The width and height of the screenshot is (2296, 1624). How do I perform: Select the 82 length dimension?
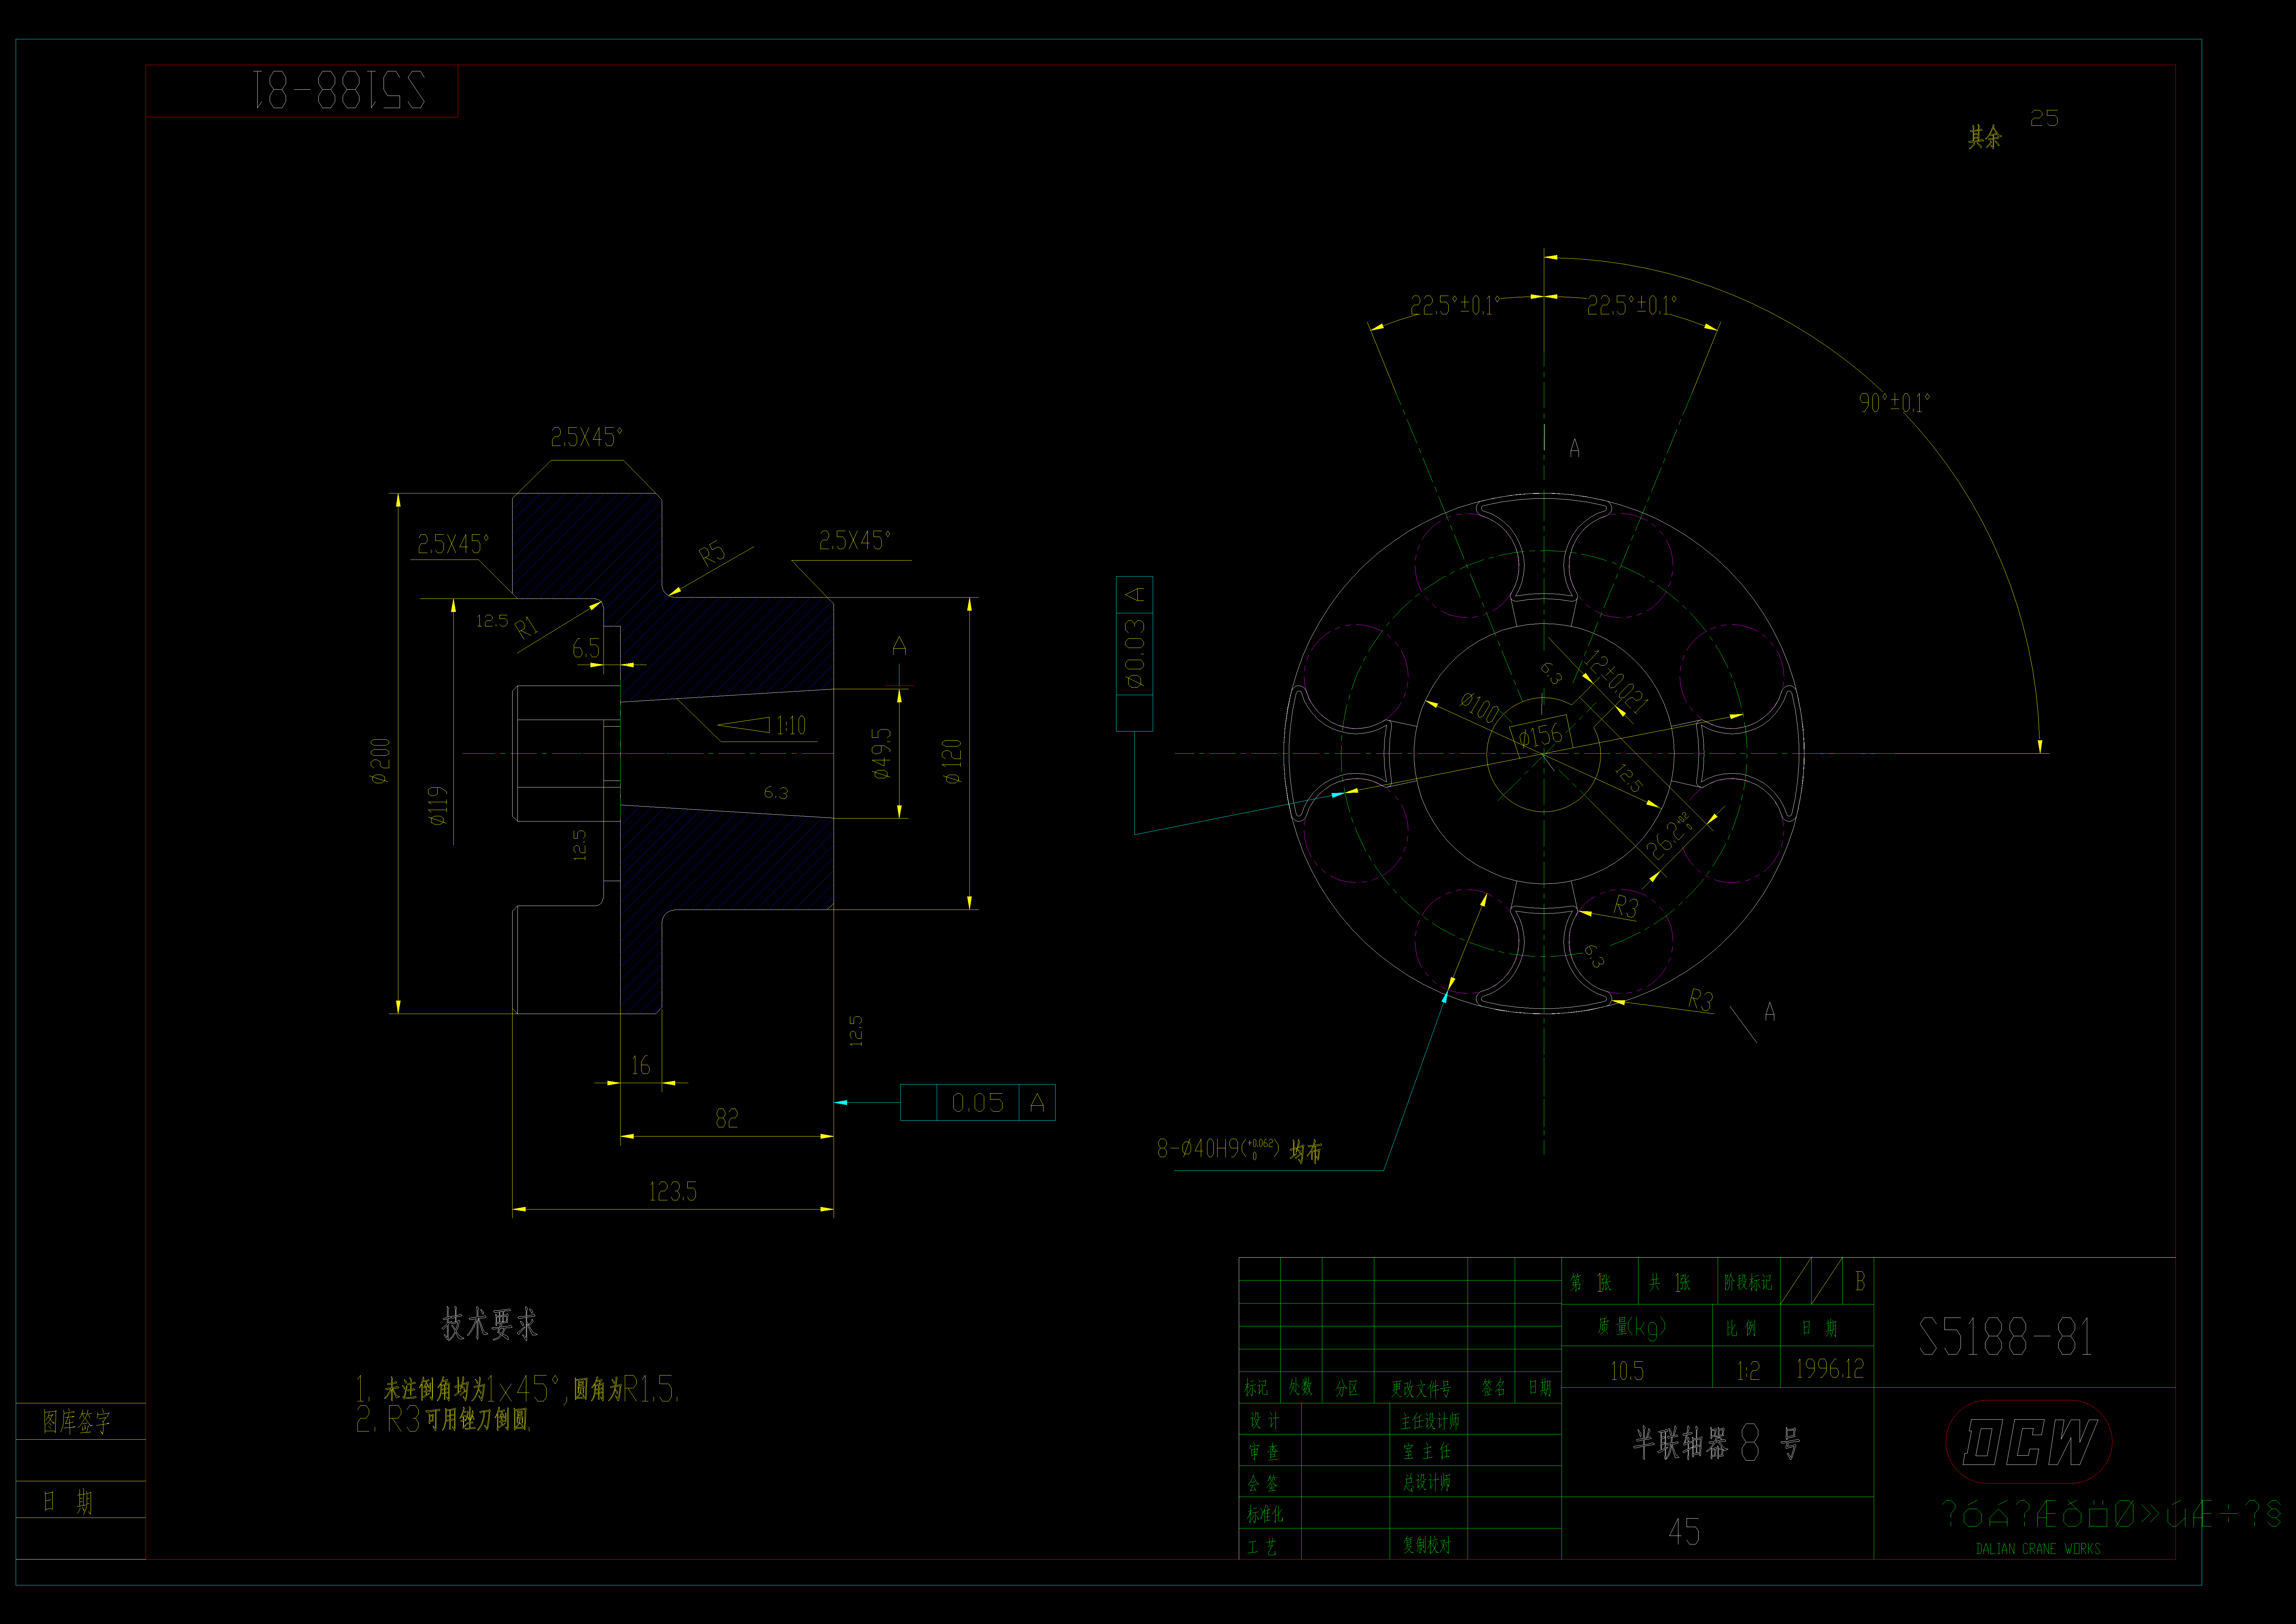tap(727, 1119)
